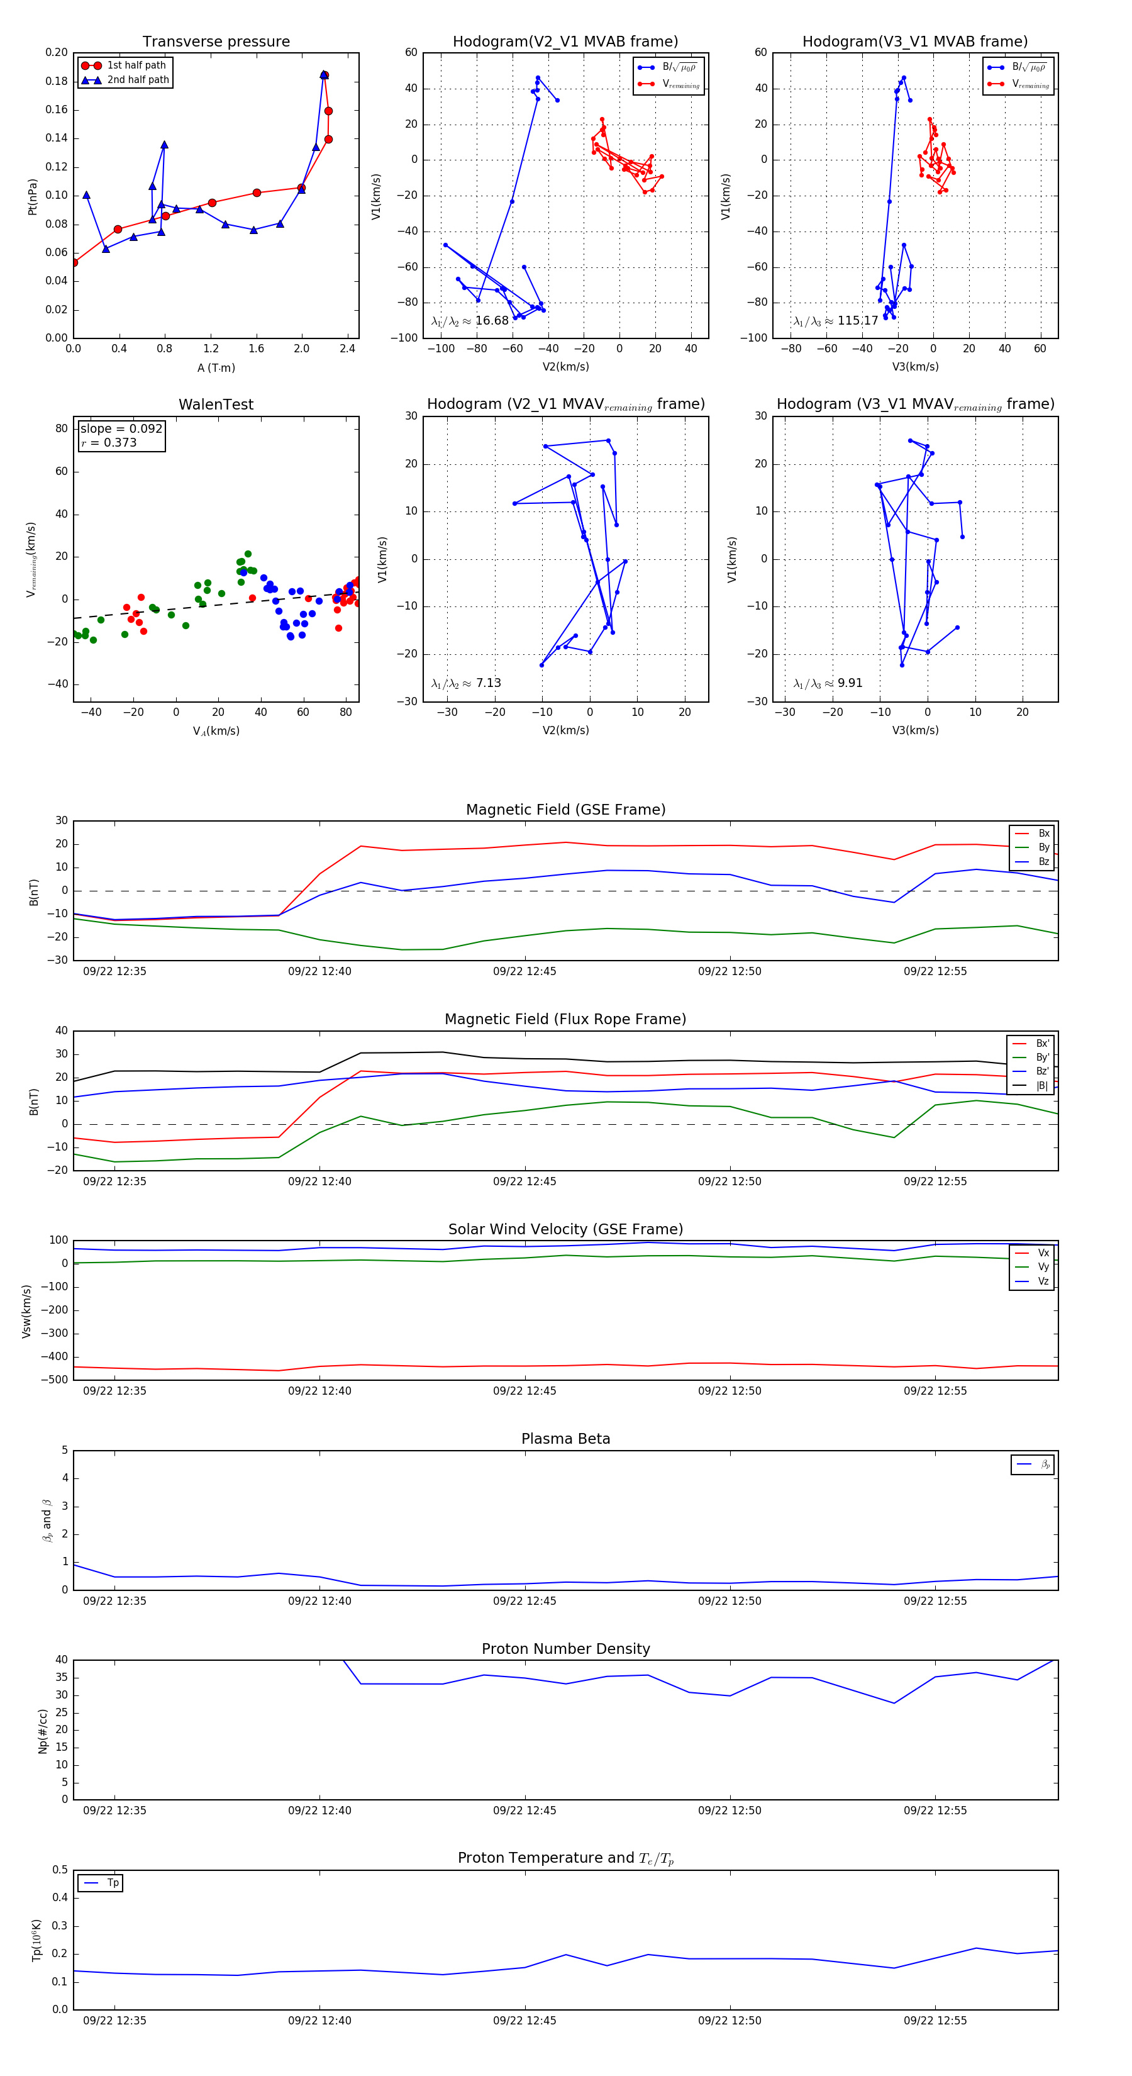1132x2076 pixels.
Task: Click '09/22 12:45' tick under Plasma Beta plot
Action: tap(524, 1600)
